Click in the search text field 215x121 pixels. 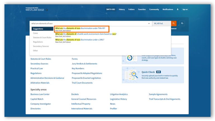(89, 24)
